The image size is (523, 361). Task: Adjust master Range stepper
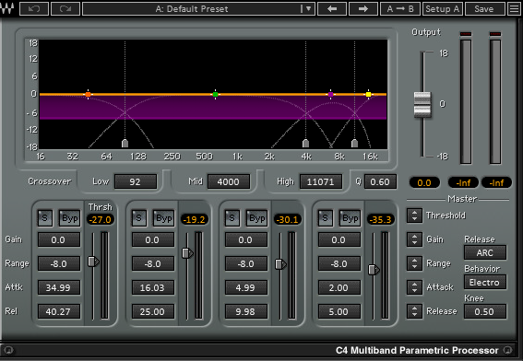coord(414,263)
